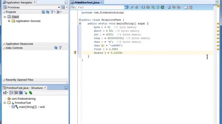The image size is (222, 124).
Task: Click the orange icon at editor toolbar end
Action: tap(190, 7)
